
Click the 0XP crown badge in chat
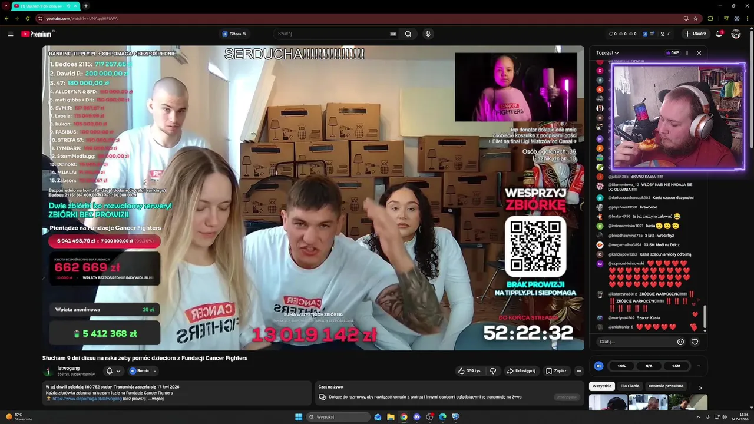(x=672, y=52)
